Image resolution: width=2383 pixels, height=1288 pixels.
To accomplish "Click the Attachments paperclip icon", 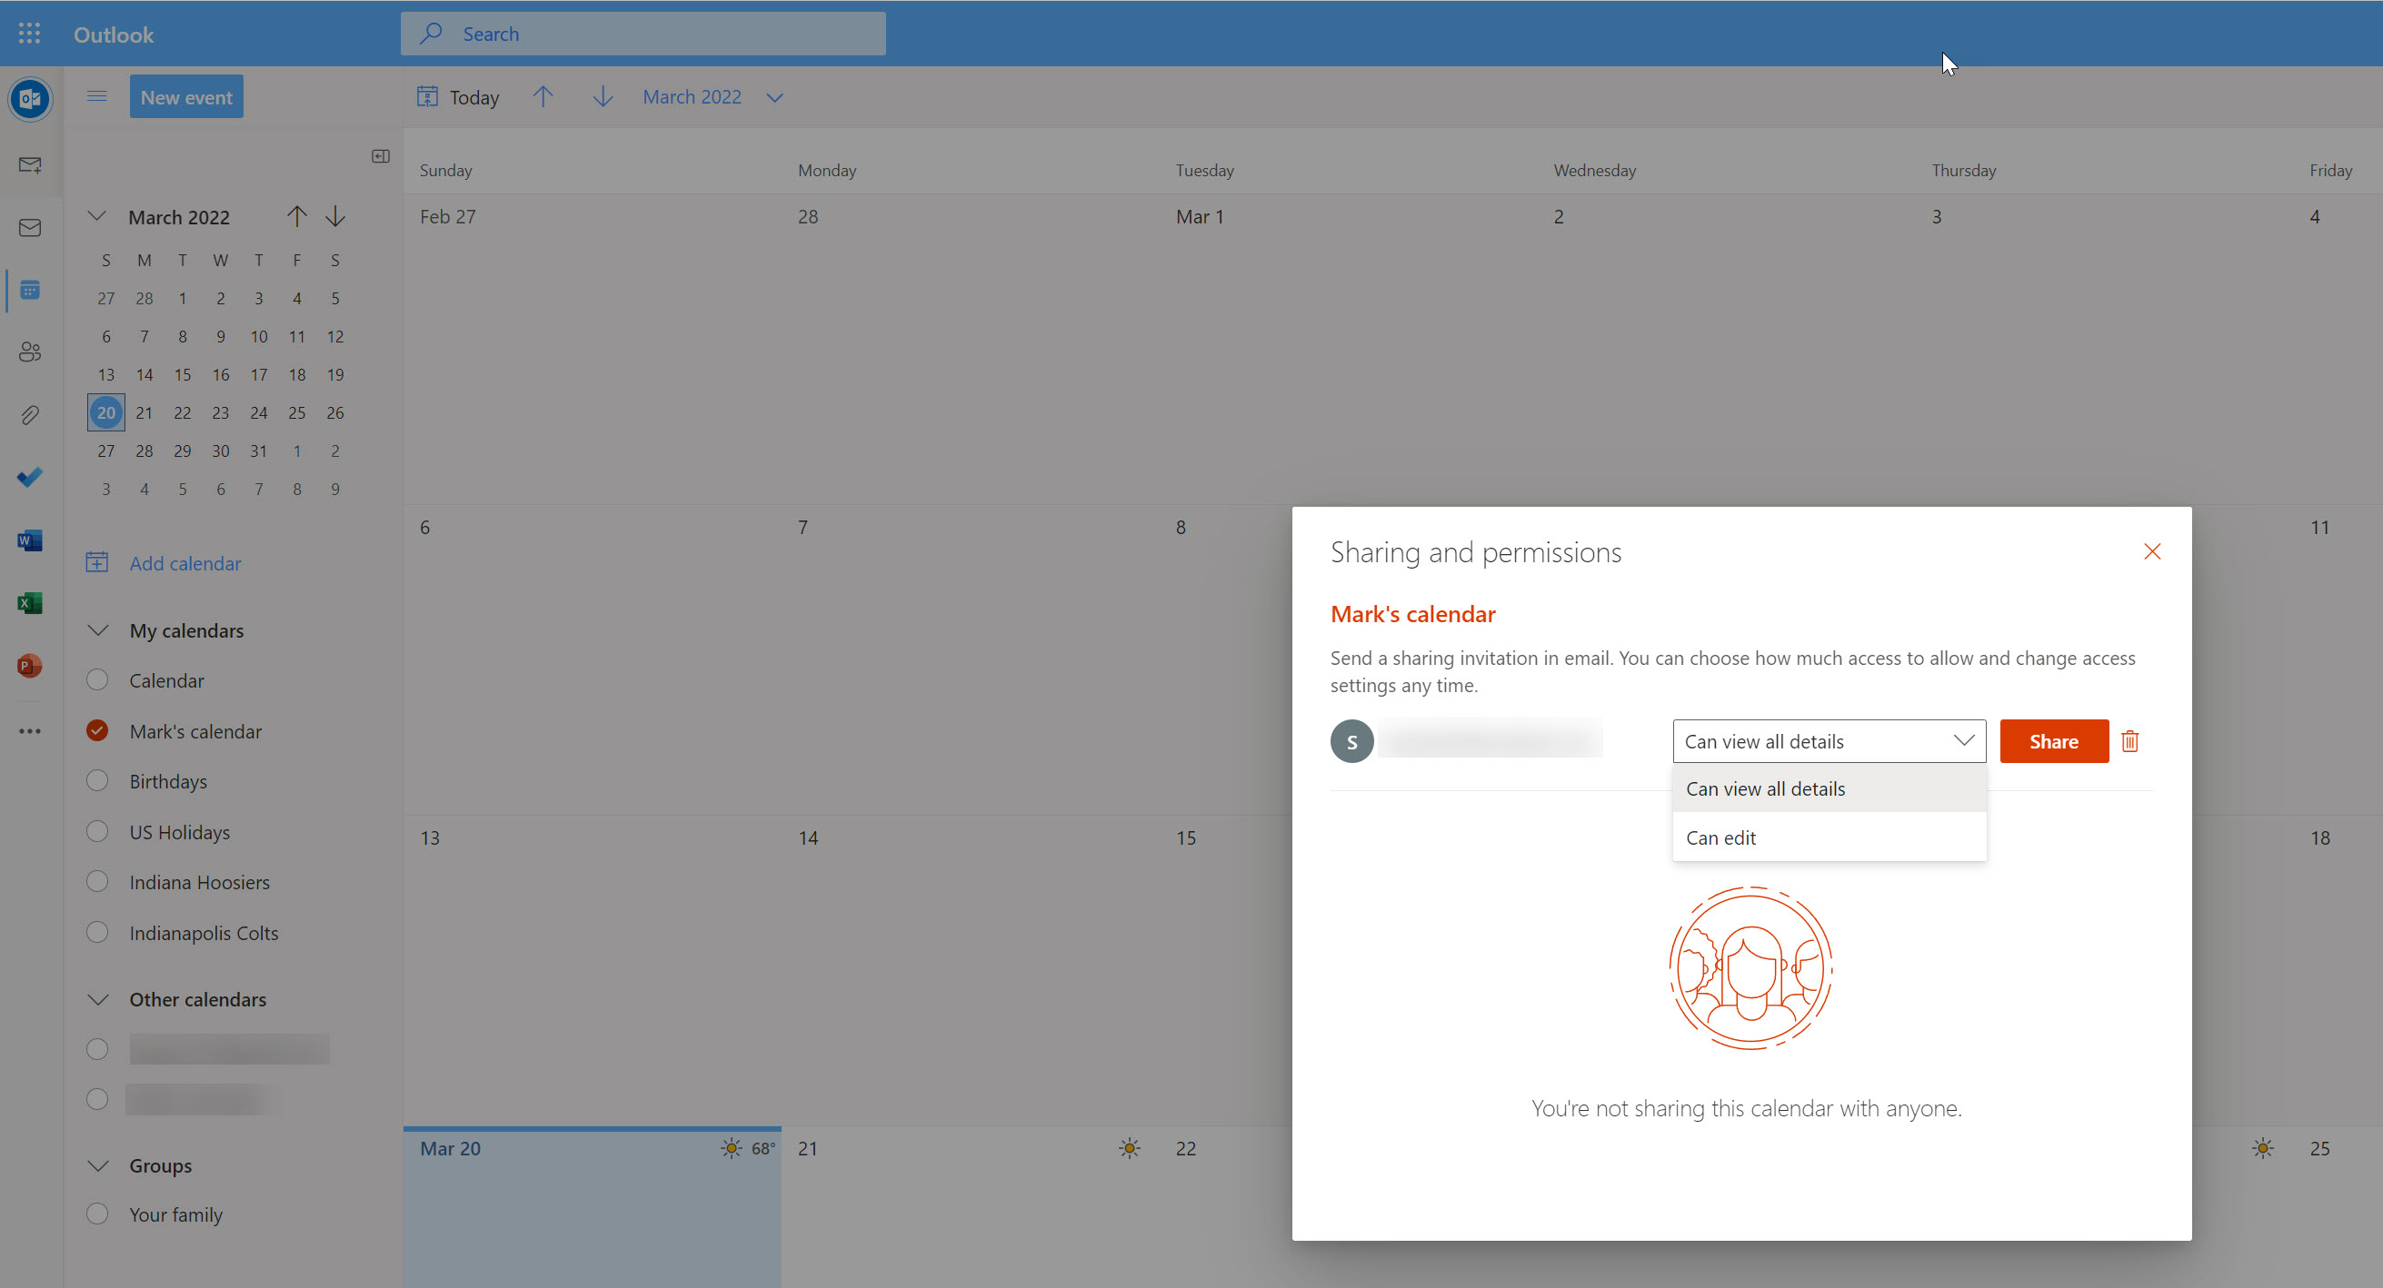I will pyautogui.click(x=32, y=416).
